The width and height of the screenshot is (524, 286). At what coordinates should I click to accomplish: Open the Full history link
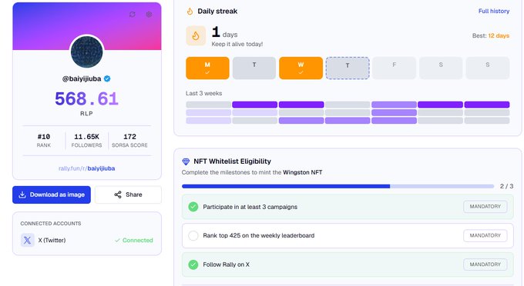494,11
